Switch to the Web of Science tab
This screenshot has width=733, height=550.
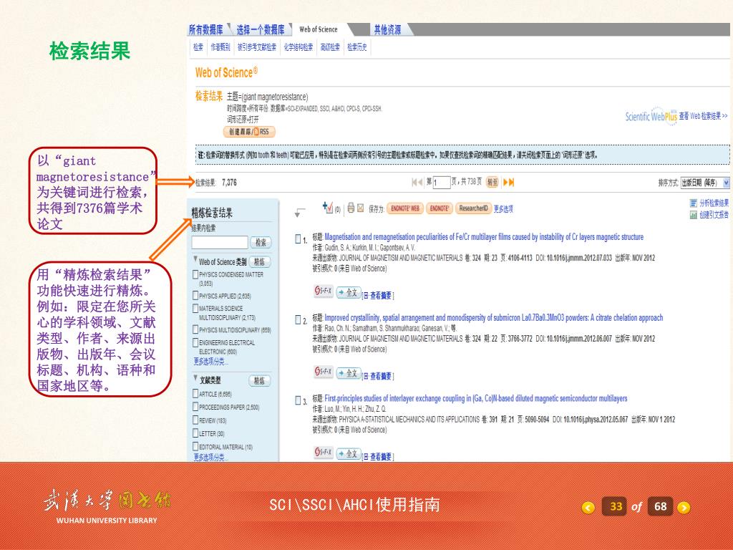coord(319,29)
